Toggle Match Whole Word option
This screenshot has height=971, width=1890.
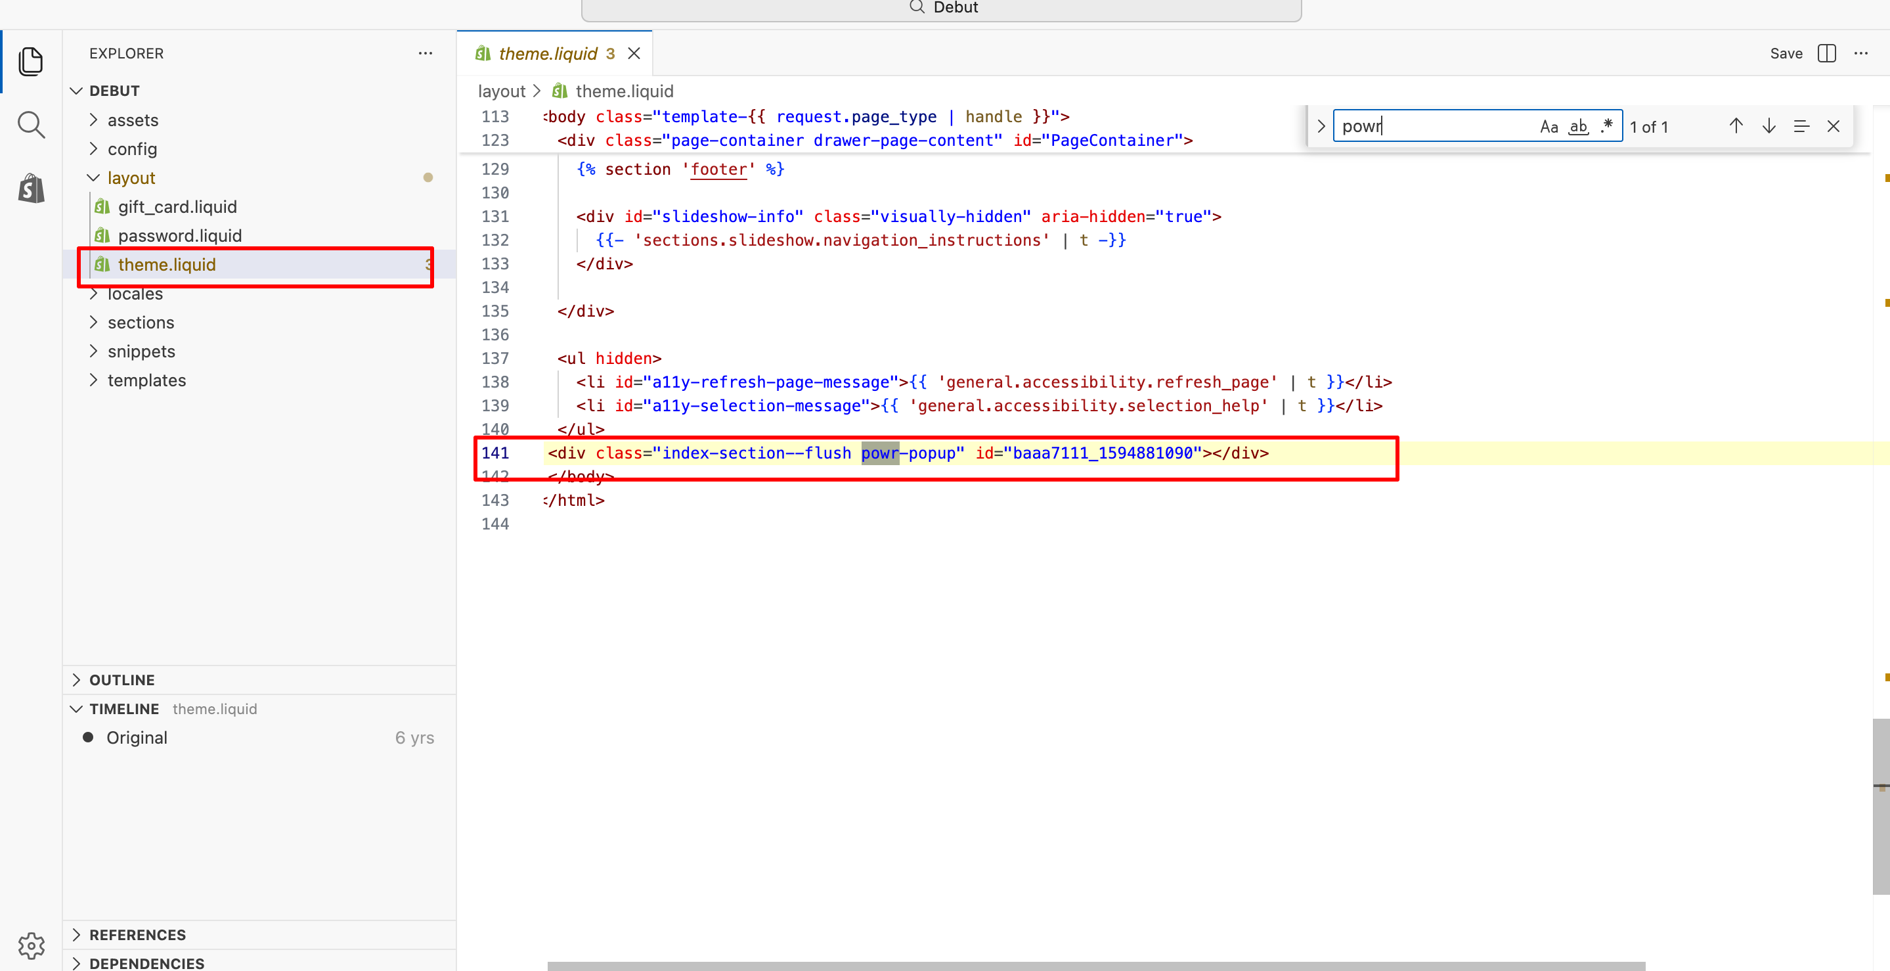coord(1578,126)
